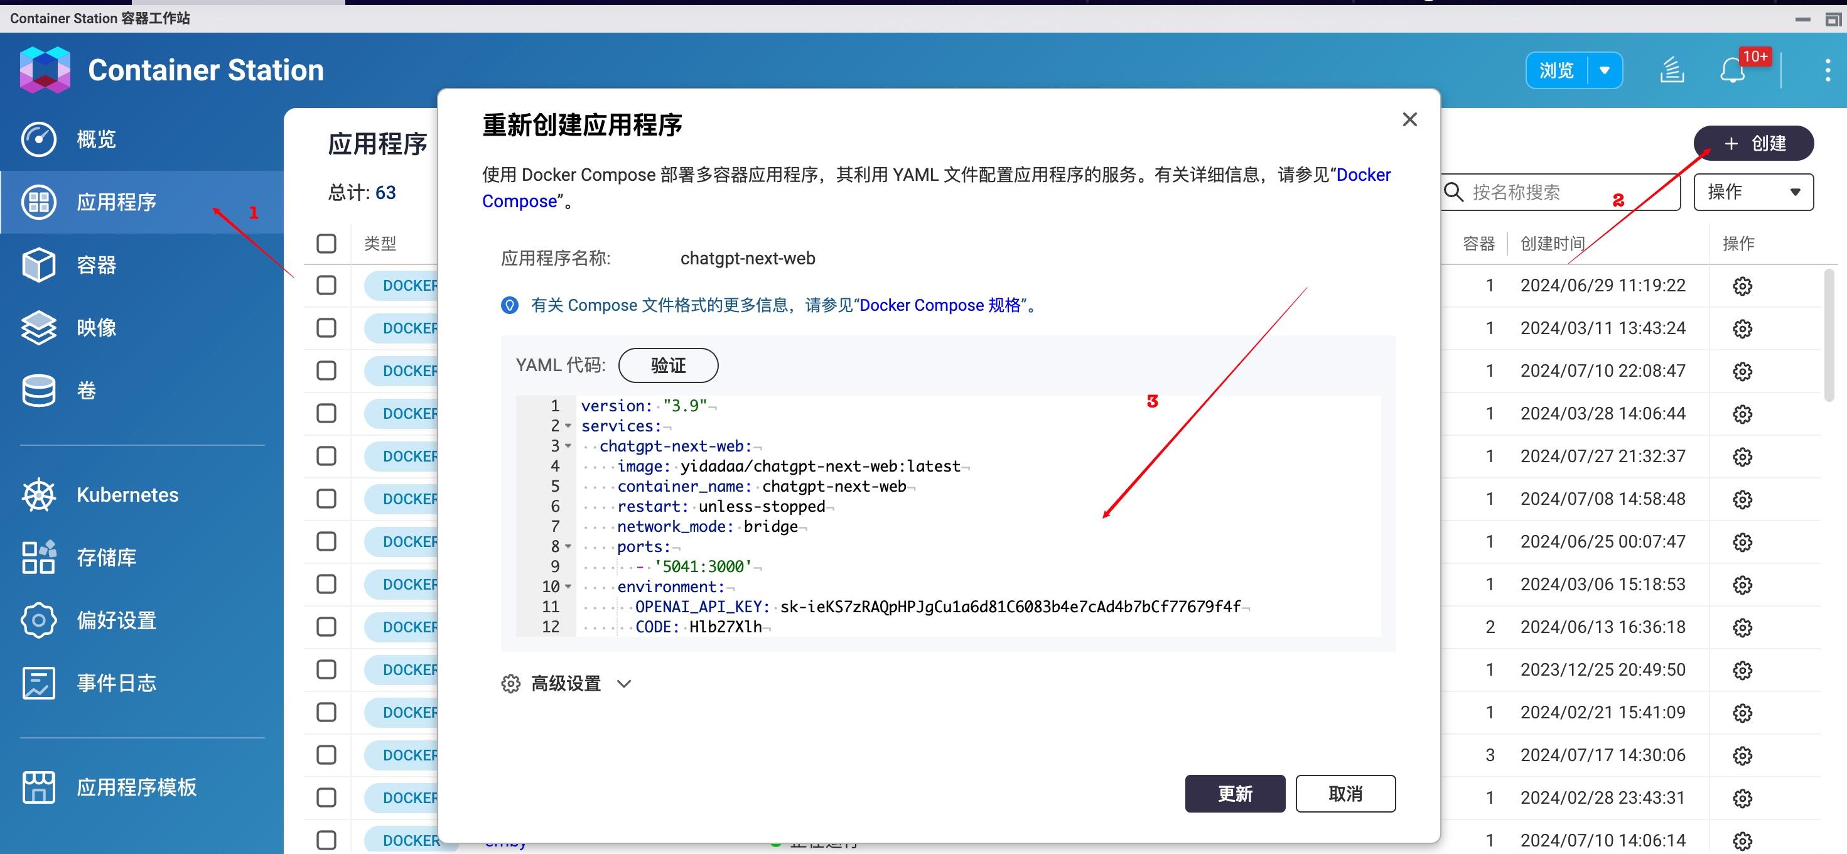Open the notifications bell icon
Viewport: 1847px width, 854px height.
click(1732, 70)
